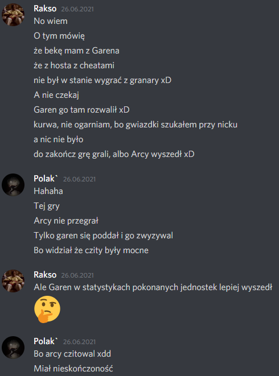Viewport: 279px width, 376px height.
Task: Click the message 'Garen go tam rozwalił xD'
Action: 81,110
